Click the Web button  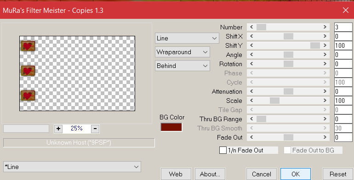176,174
